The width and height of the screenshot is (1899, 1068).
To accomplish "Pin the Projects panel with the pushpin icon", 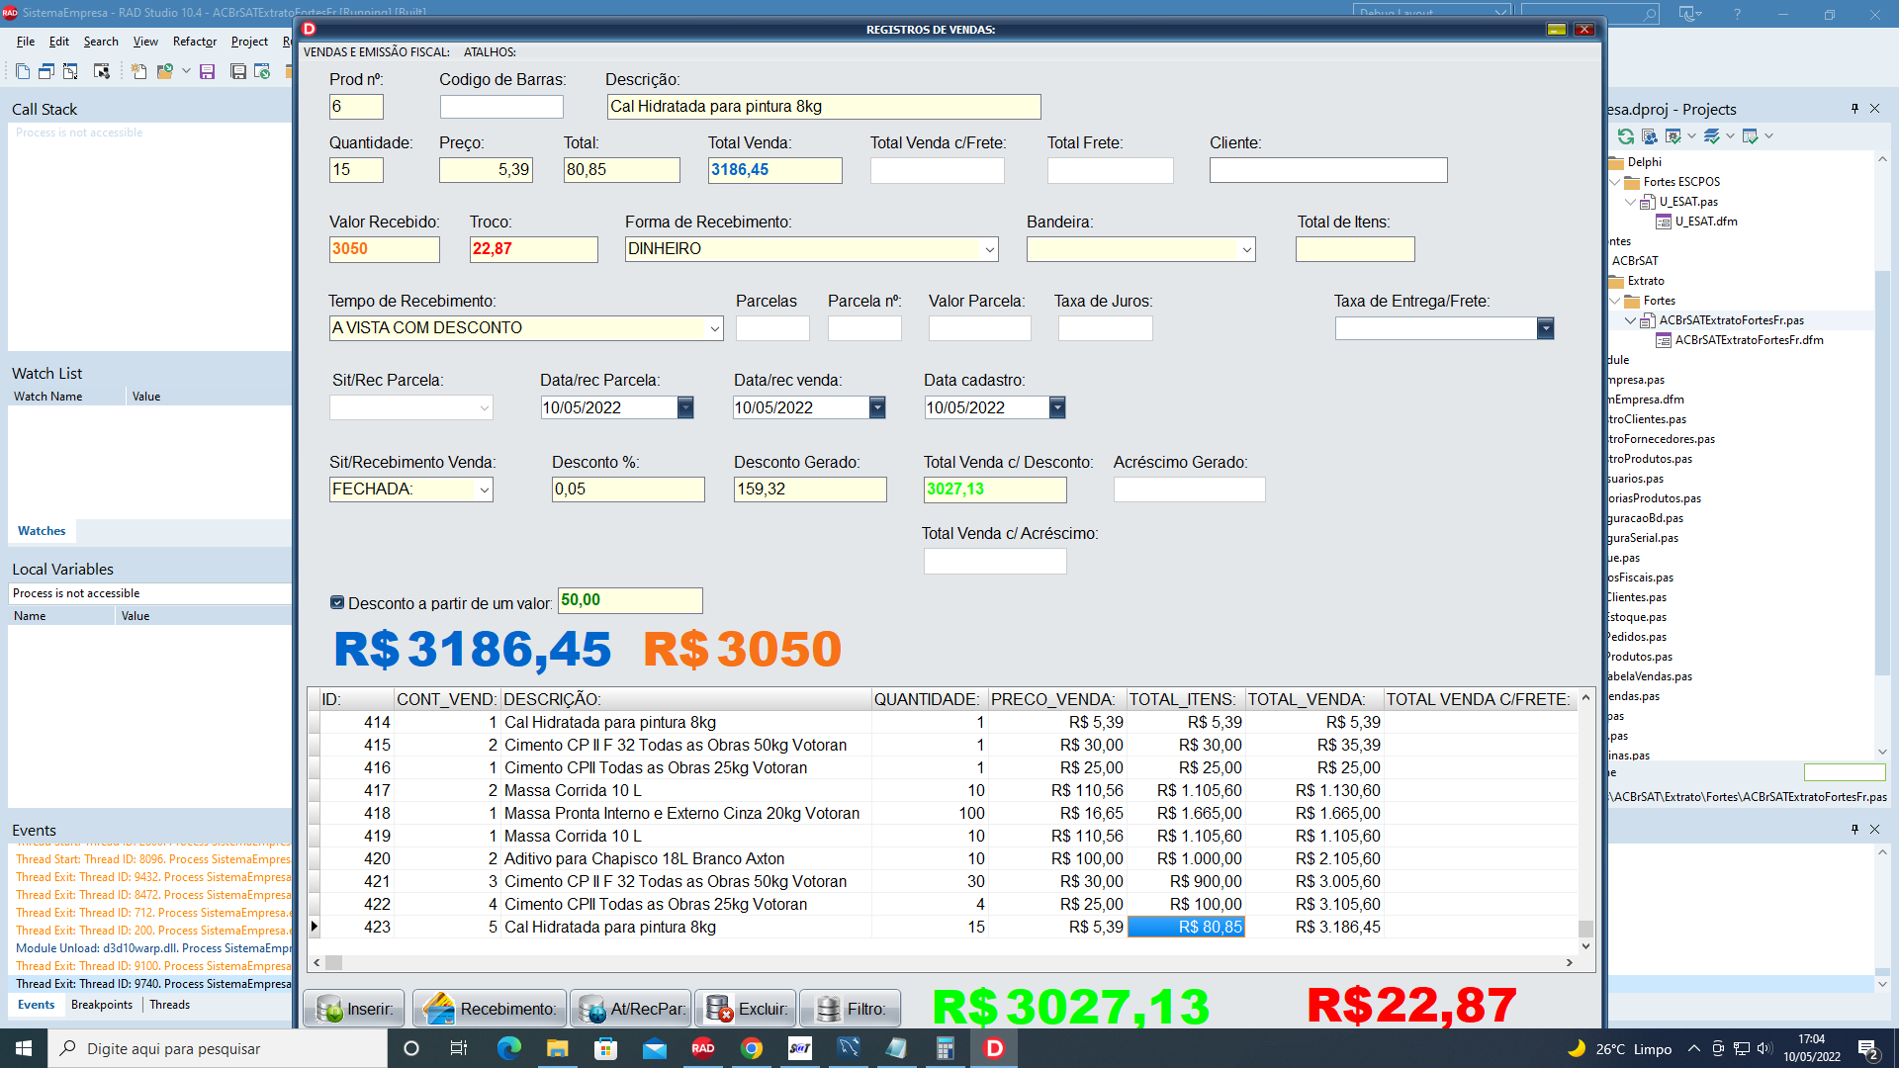I will click(x=1854, y=109).
